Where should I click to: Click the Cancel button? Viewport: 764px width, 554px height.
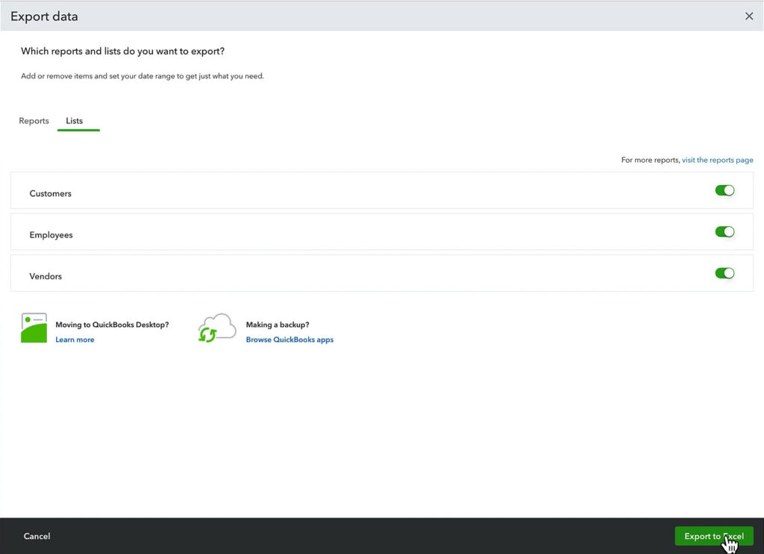pos(37,536)
